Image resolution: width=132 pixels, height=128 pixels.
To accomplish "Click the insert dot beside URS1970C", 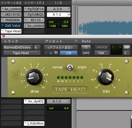I will coord(2,14).
